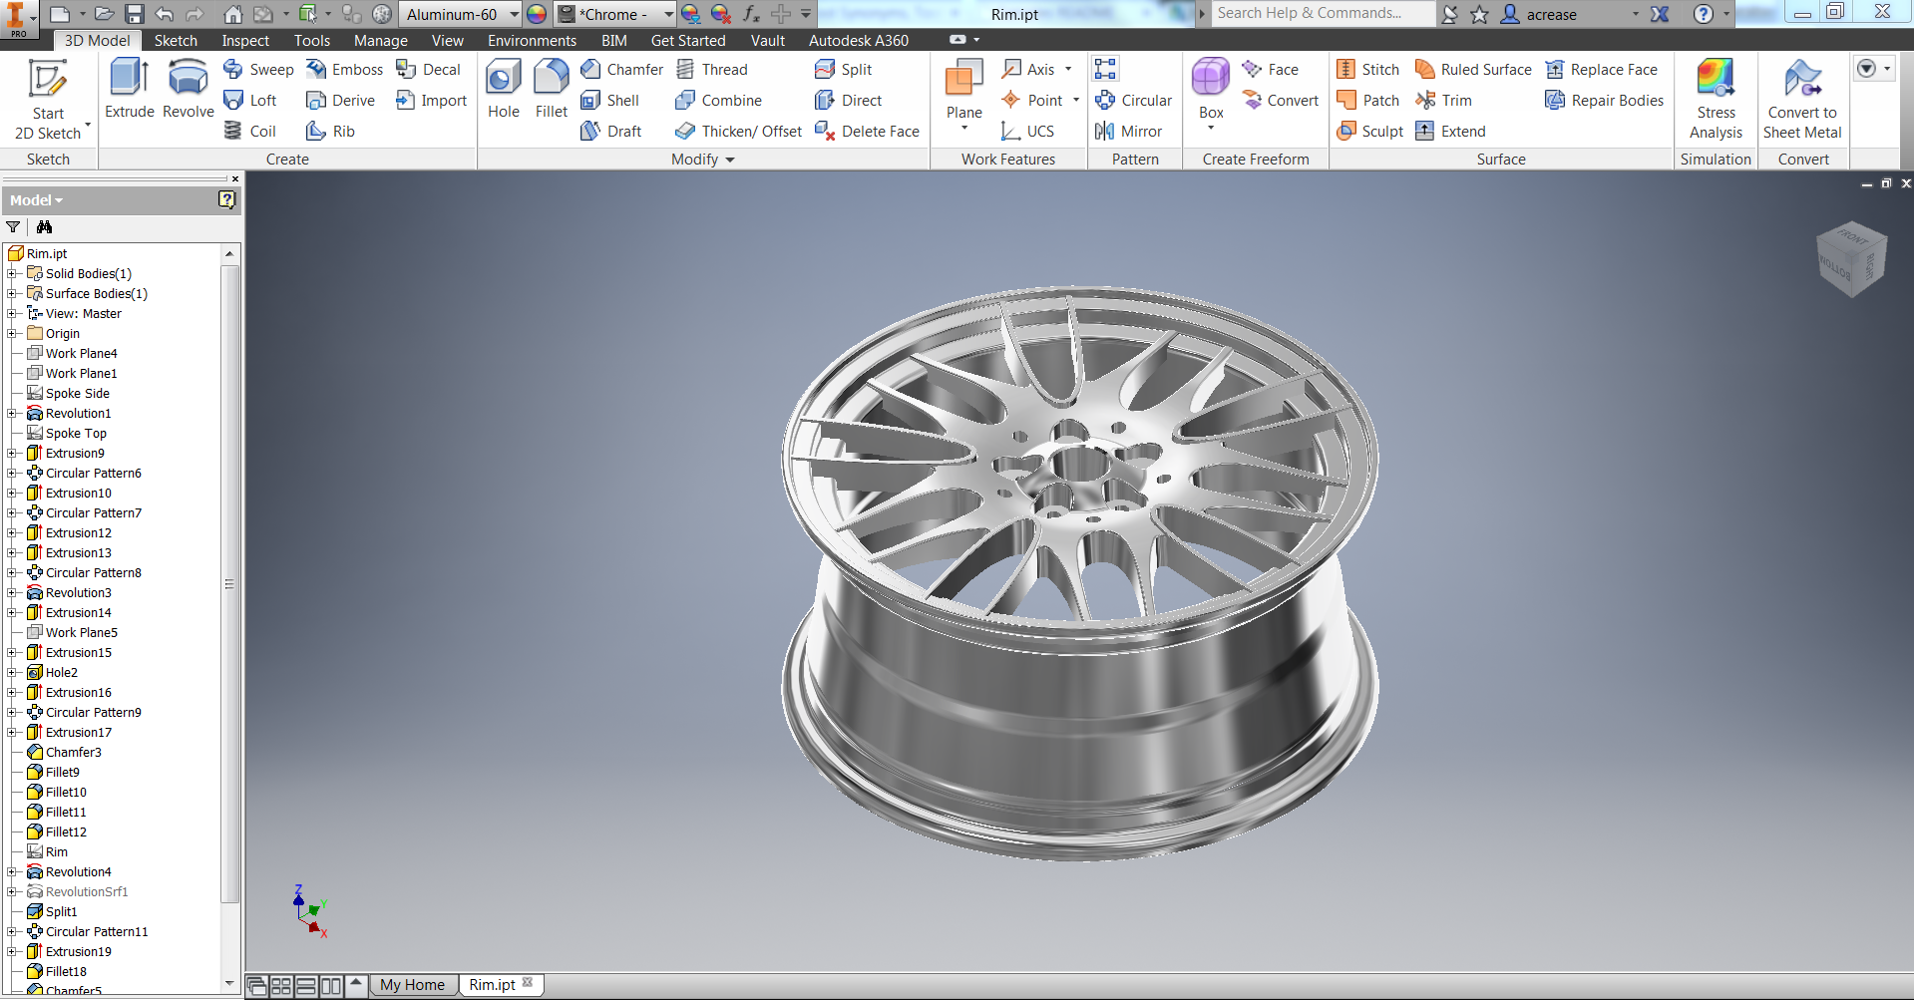Image resolution: width=1914 pixels, height=1000 pixels.
Task: Expand the Origin folder
Action: pos(11,333)
